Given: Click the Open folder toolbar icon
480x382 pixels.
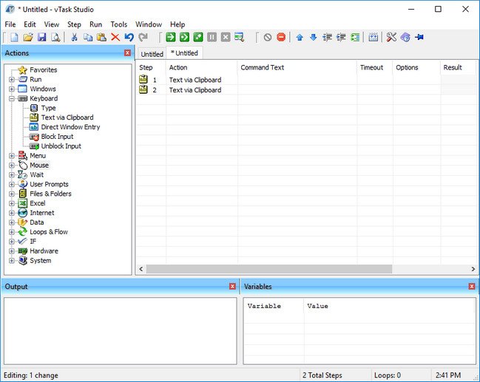Looking at the screenshot, I should [28, 37].
